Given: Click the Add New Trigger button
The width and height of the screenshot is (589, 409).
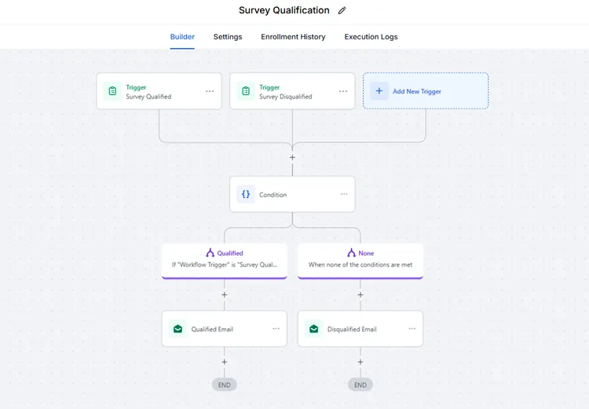Looking at the screenshot, I should tap(426, 91).
